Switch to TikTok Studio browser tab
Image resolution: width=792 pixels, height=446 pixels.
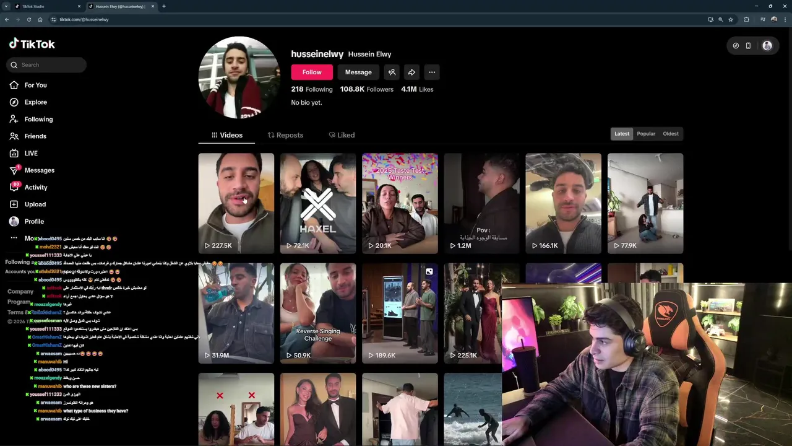pyautogui.click(x=48, y=6)
